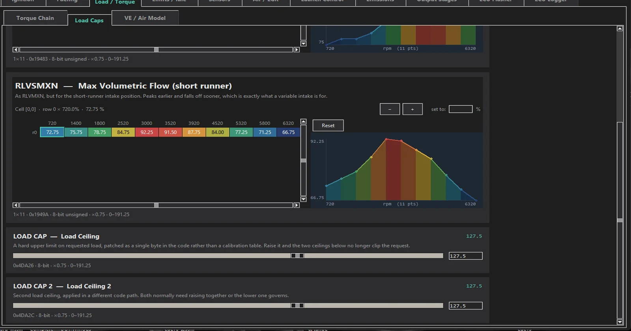Click upper table's horizontal scrollbar thumb
This screenshot has width=631, height=331.
(156, 50)
